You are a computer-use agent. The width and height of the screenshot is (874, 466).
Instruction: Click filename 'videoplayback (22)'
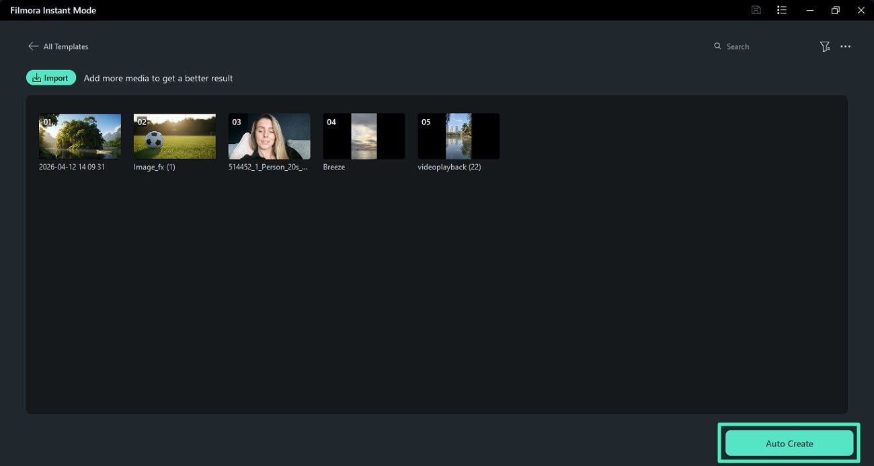tap(450, 167)
